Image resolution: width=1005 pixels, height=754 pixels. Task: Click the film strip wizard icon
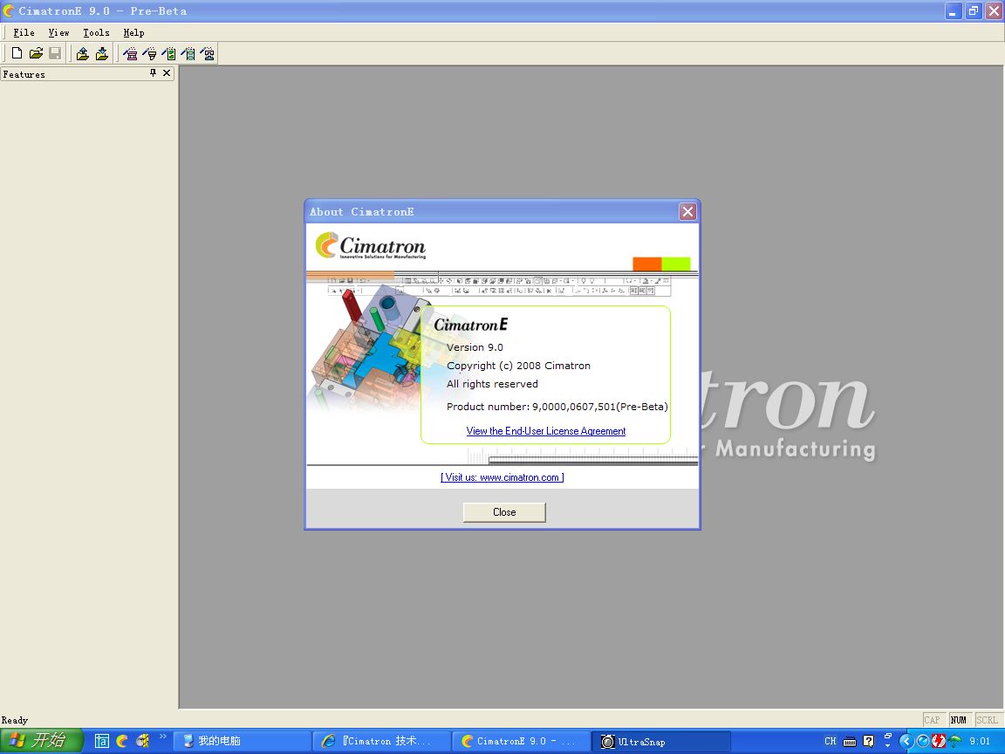click(x=188, y=54)
